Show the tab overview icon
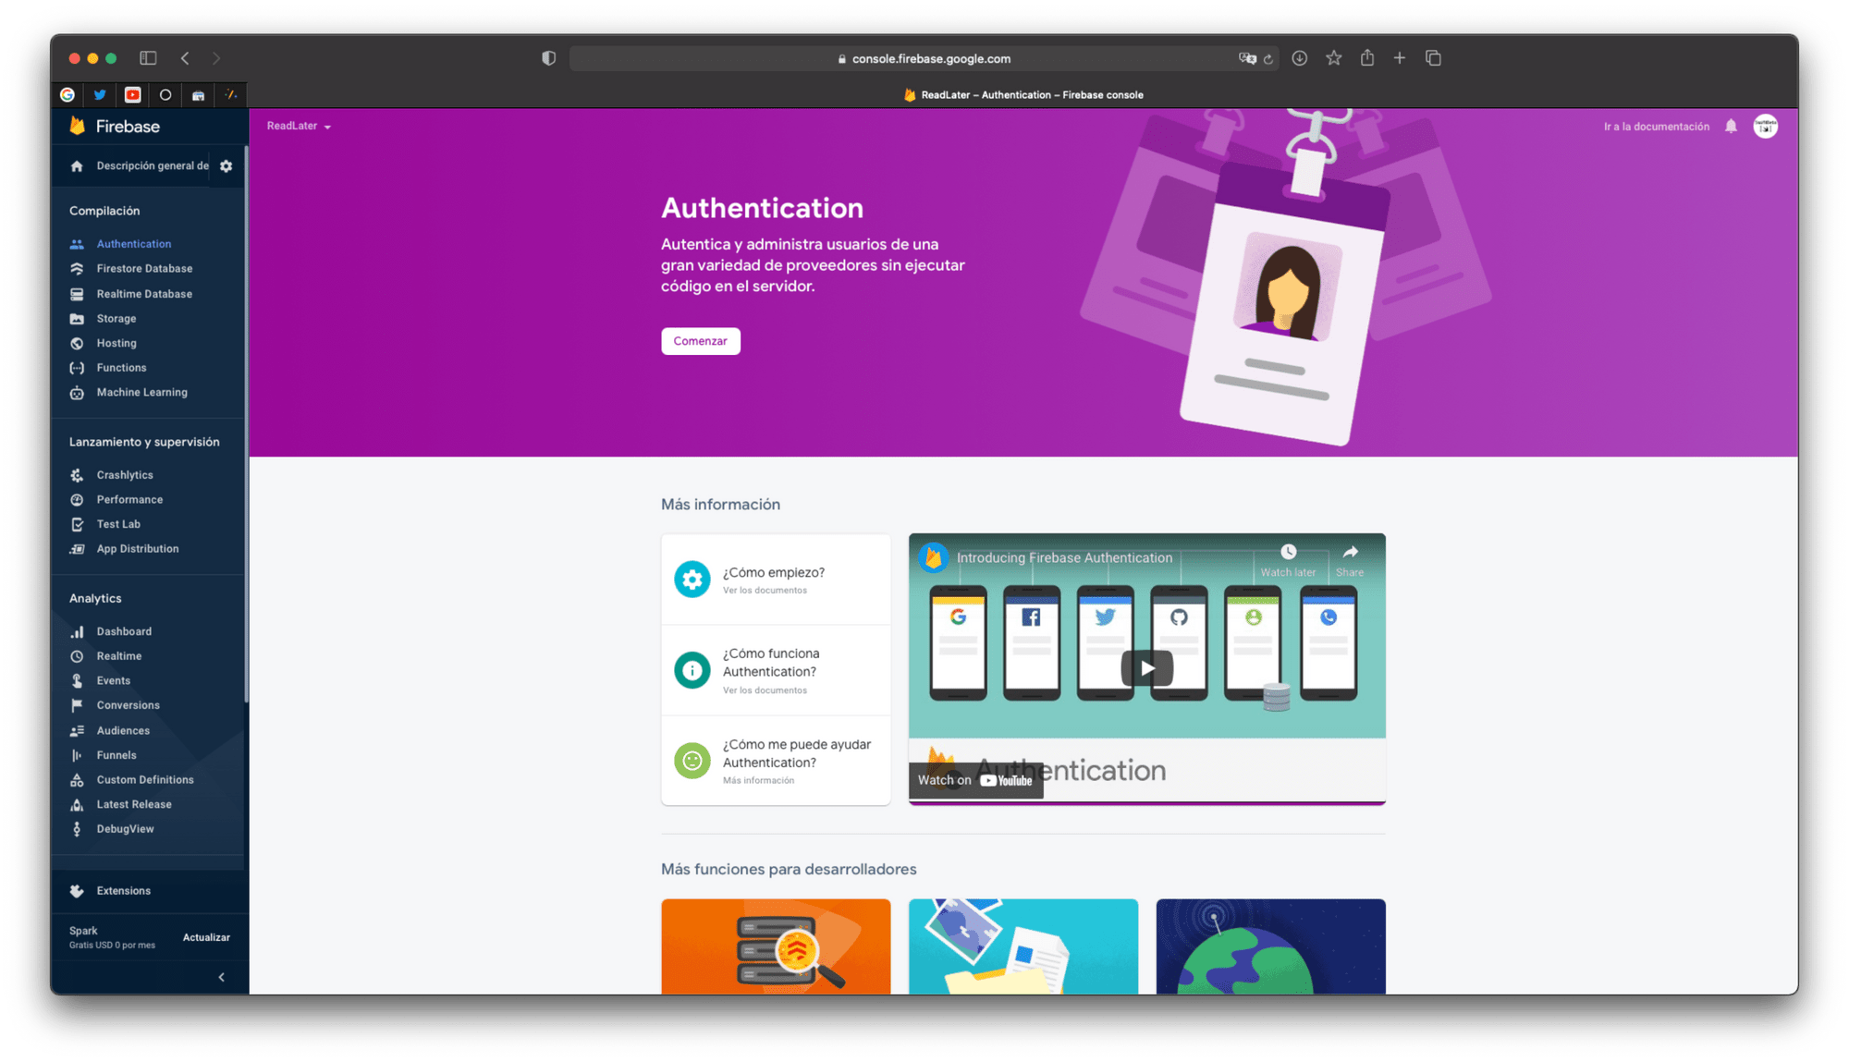 pos(1433,58)
